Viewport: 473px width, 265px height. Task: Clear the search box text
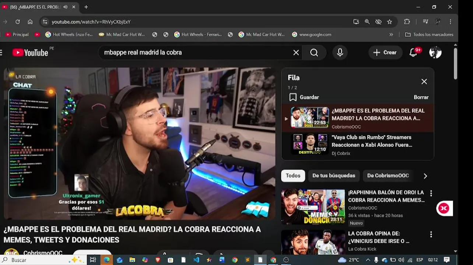[296, 53]
